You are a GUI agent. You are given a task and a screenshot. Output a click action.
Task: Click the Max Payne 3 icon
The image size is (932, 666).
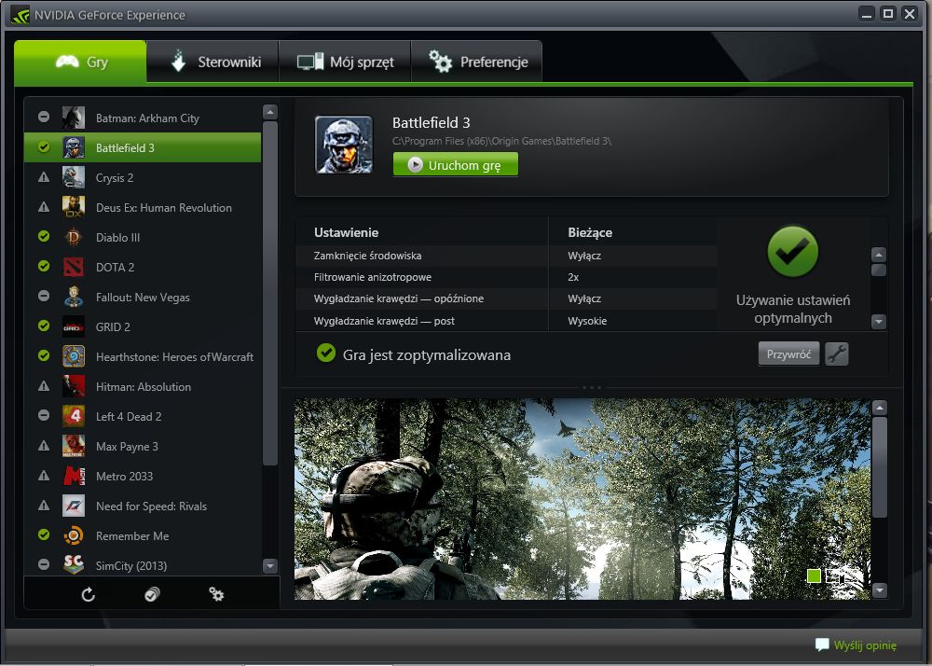pos(74,446)
